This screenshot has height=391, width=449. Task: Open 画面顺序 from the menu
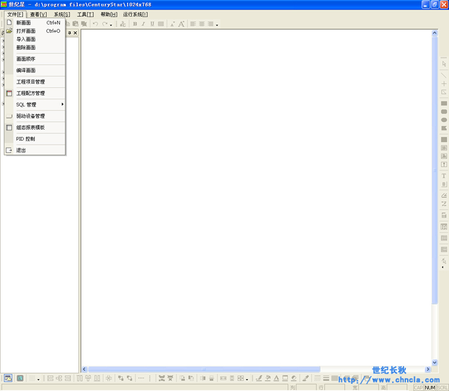click(35, 59)
